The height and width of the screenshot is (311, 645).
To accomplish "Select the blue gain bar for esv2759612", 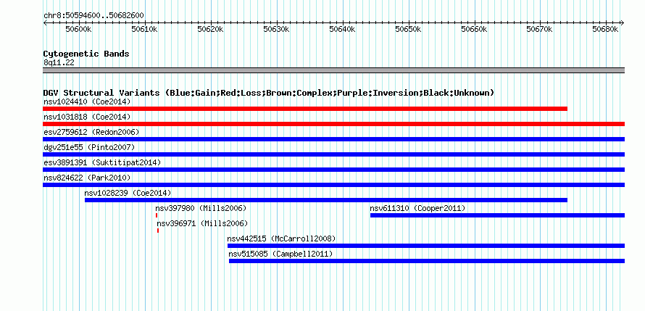I will (x=333, y=139).
